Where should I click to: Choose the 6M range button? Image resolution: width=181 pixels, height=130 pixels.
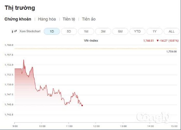pyautogui.click(x=120, y=31)
